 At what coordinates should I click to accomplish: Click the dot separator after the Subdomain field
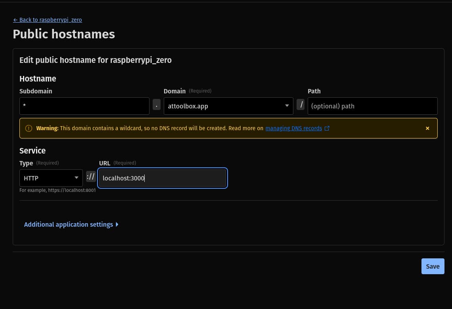point(157,104)
